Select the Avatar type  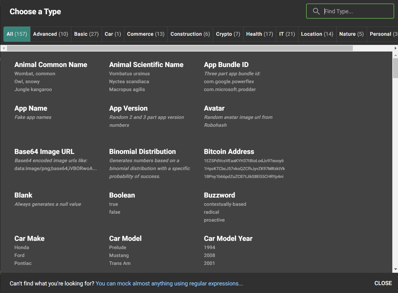pos(214,108)
